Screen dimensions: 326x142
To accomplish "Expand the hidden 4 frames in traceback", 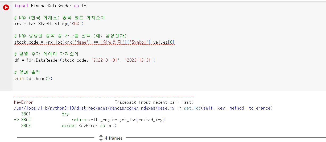I will [x=111, y=138].
